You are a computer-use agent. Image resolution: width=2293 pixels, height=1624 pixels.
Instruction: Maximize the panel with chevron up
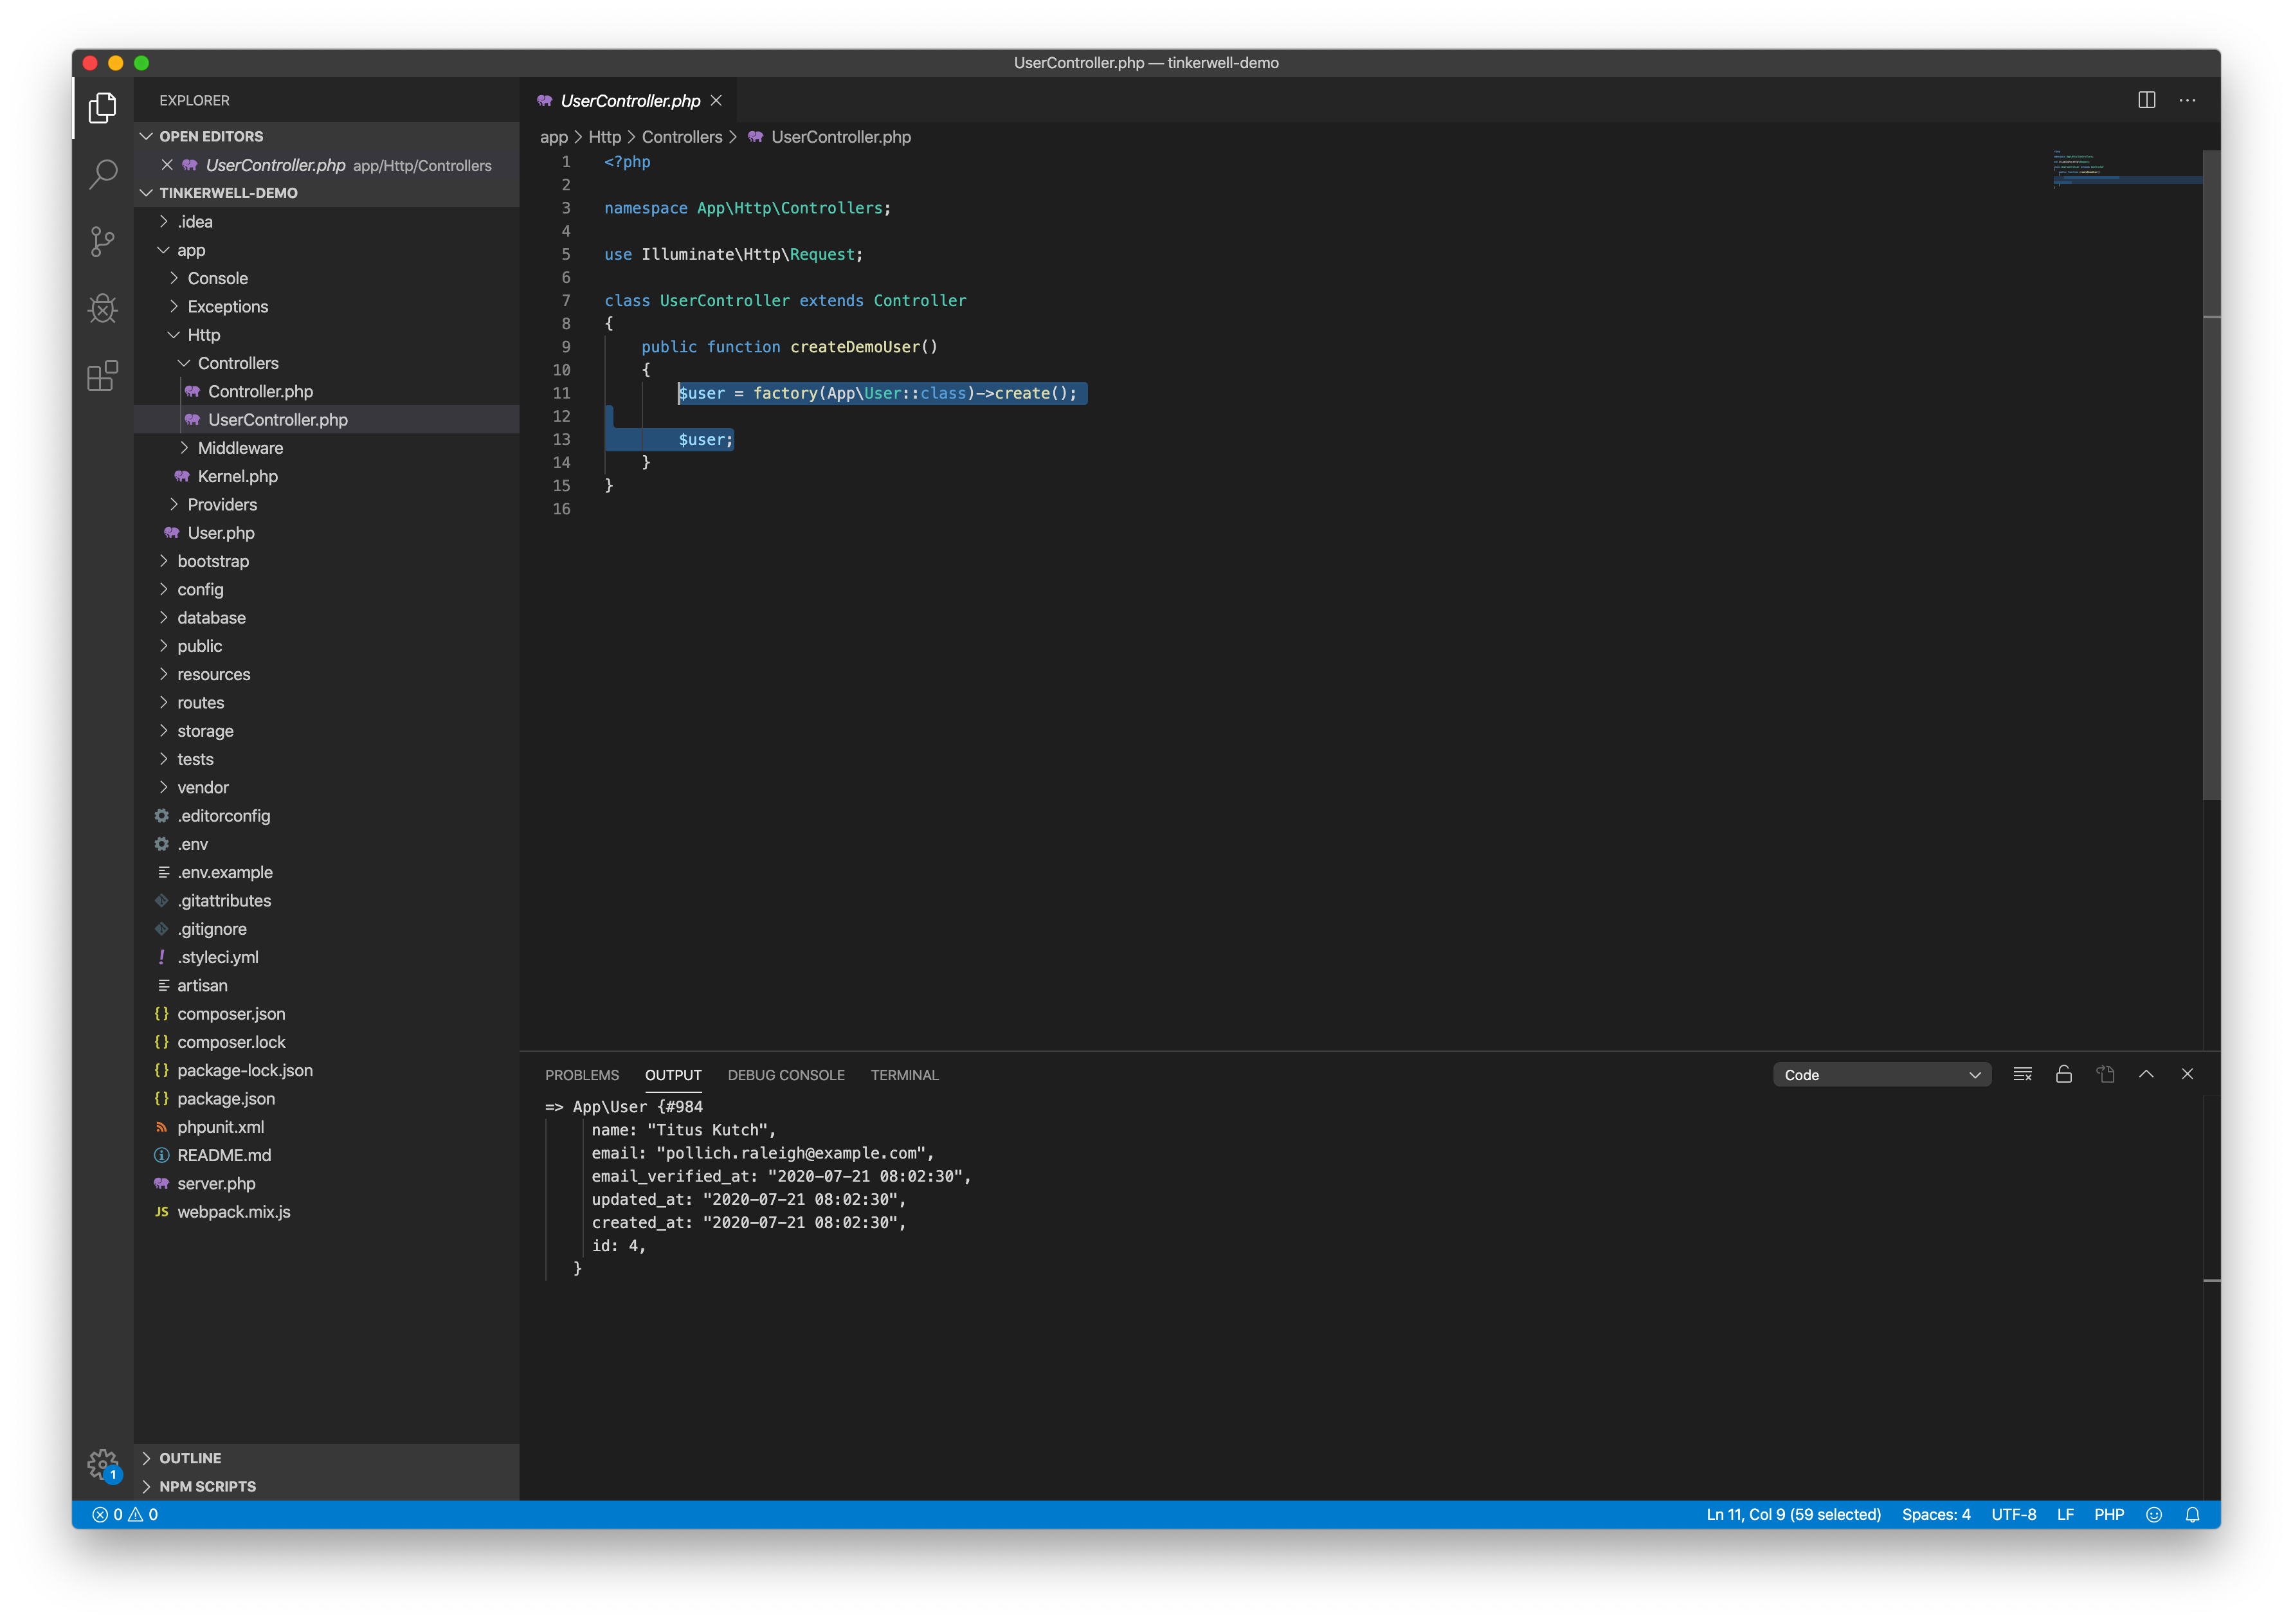pyautogui.click(x=2146, y=1074)
